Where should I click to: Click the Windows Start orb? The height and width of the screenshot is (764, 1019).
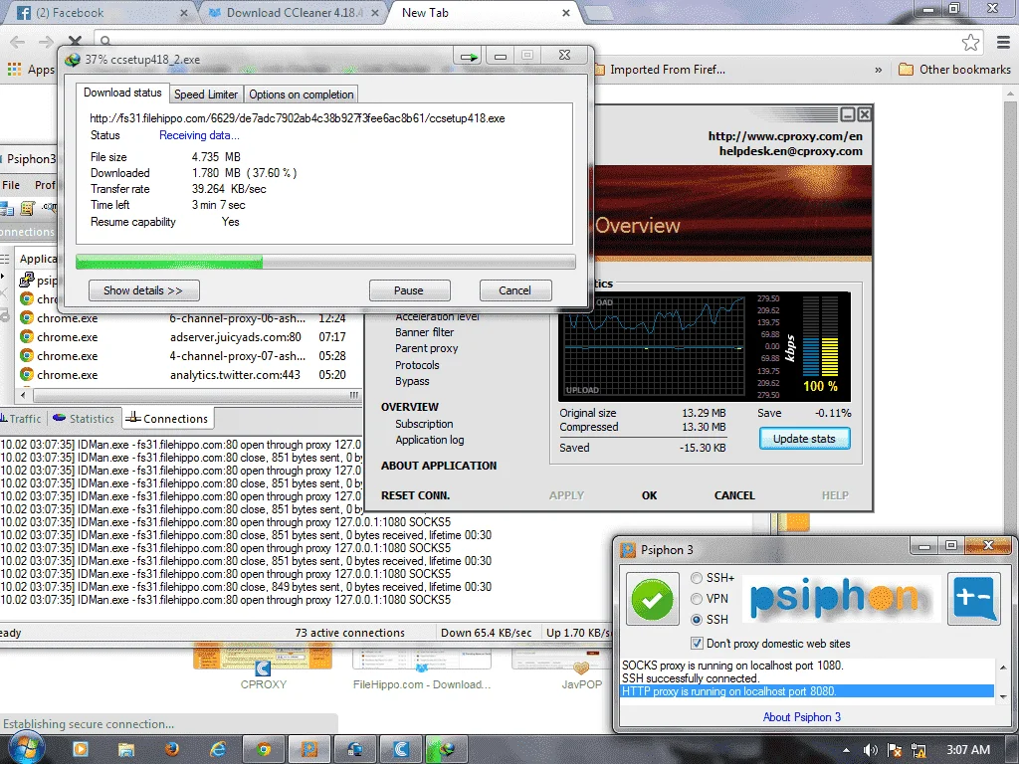(26, 747)
